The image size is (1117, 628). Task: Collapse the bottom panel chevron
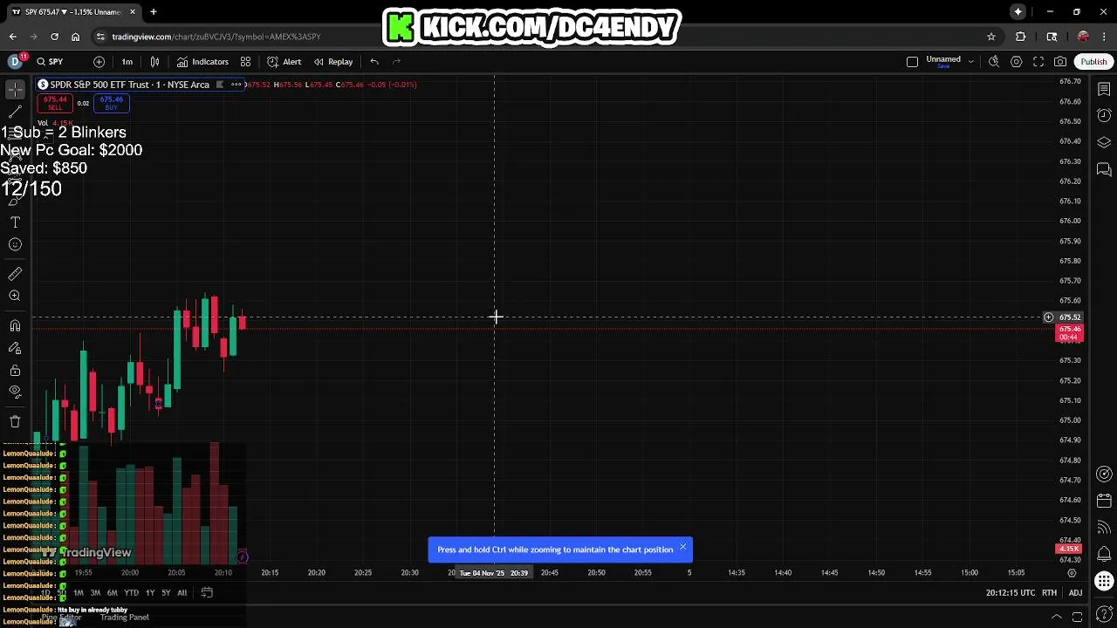click(1056, 618)
